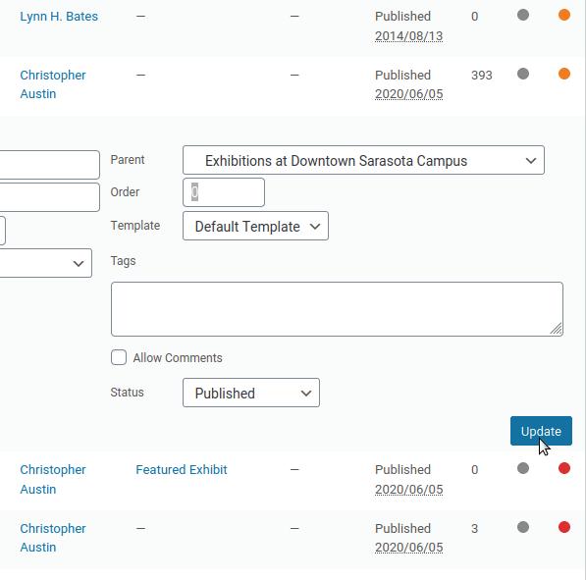The image size is (586, 580).
Task: Click the gray dot in the last row
Action: 523,527
